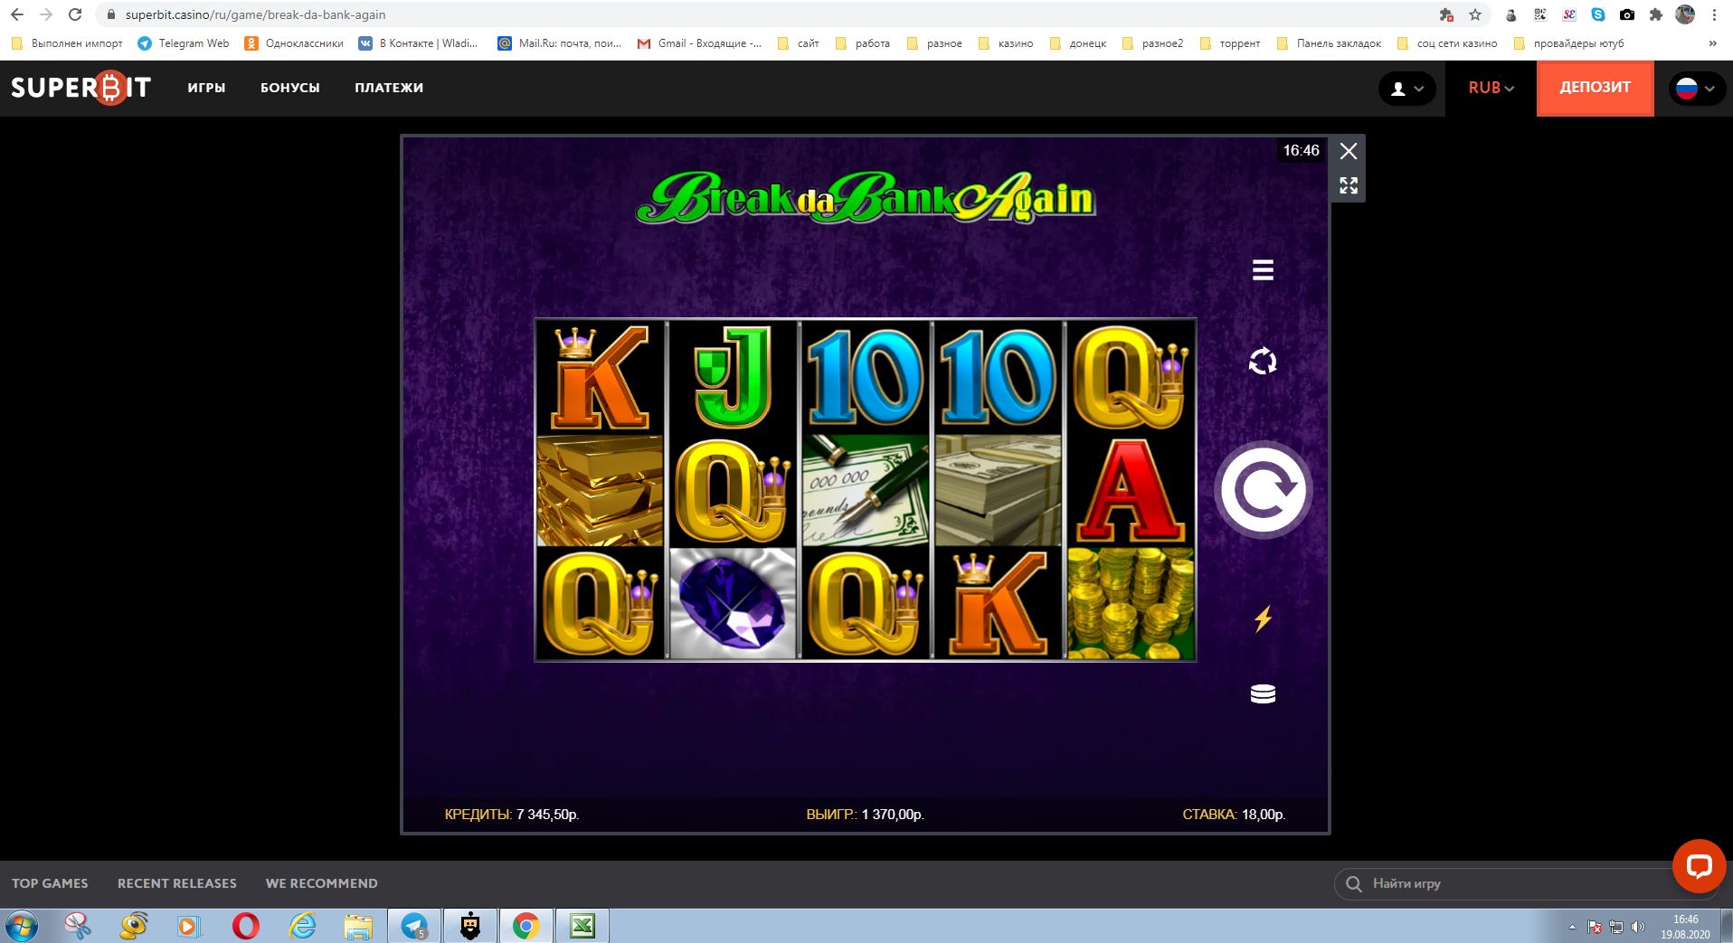Open the провайдеры ютуб bookmarks folder
The image size is (1733, 943).
pyautogui.click(x=1568, y=43)
